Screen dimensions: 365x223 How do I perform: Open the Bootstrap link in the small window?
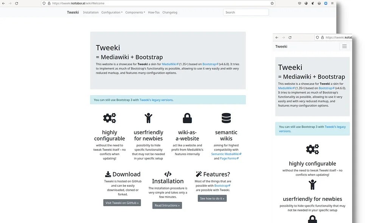pos(326,88)
